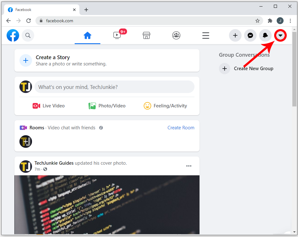Start a Live Video post
This screenshot has width=298, height=237.
pos(49,106)
